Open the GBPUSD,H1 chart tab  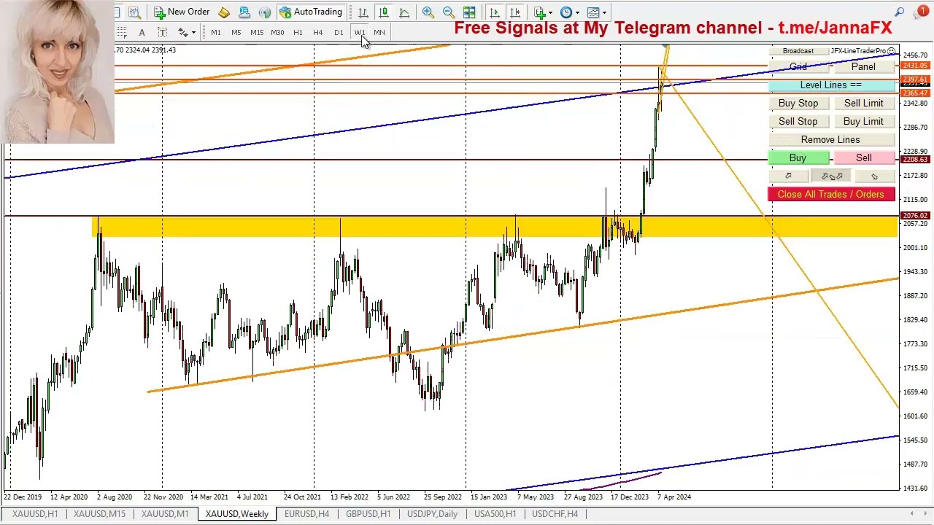click(368, 514)
